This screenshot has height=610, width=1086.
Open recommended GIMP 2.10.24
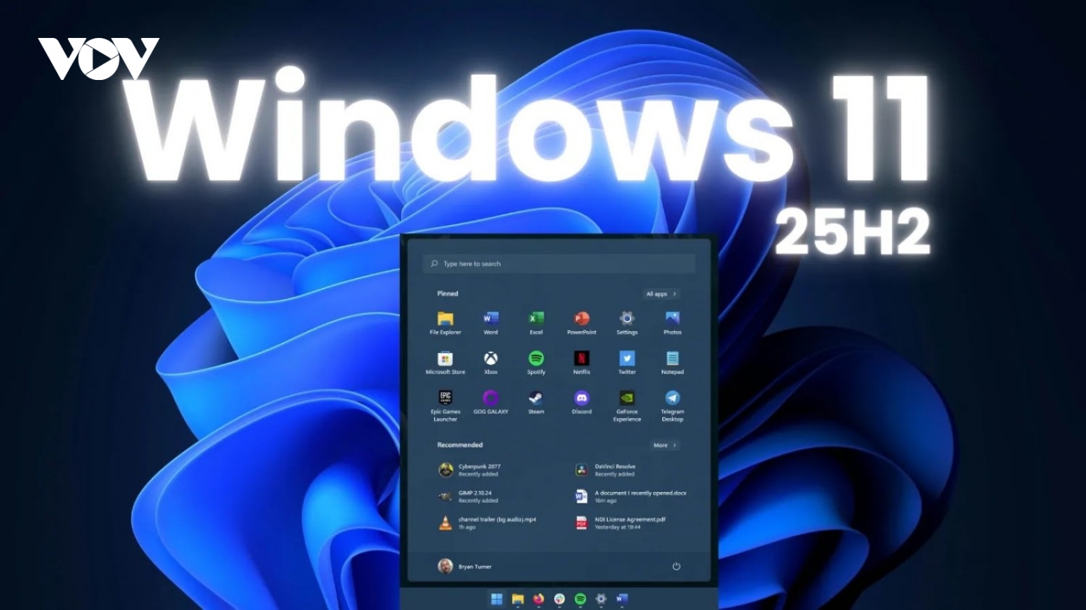pos(468,496)
